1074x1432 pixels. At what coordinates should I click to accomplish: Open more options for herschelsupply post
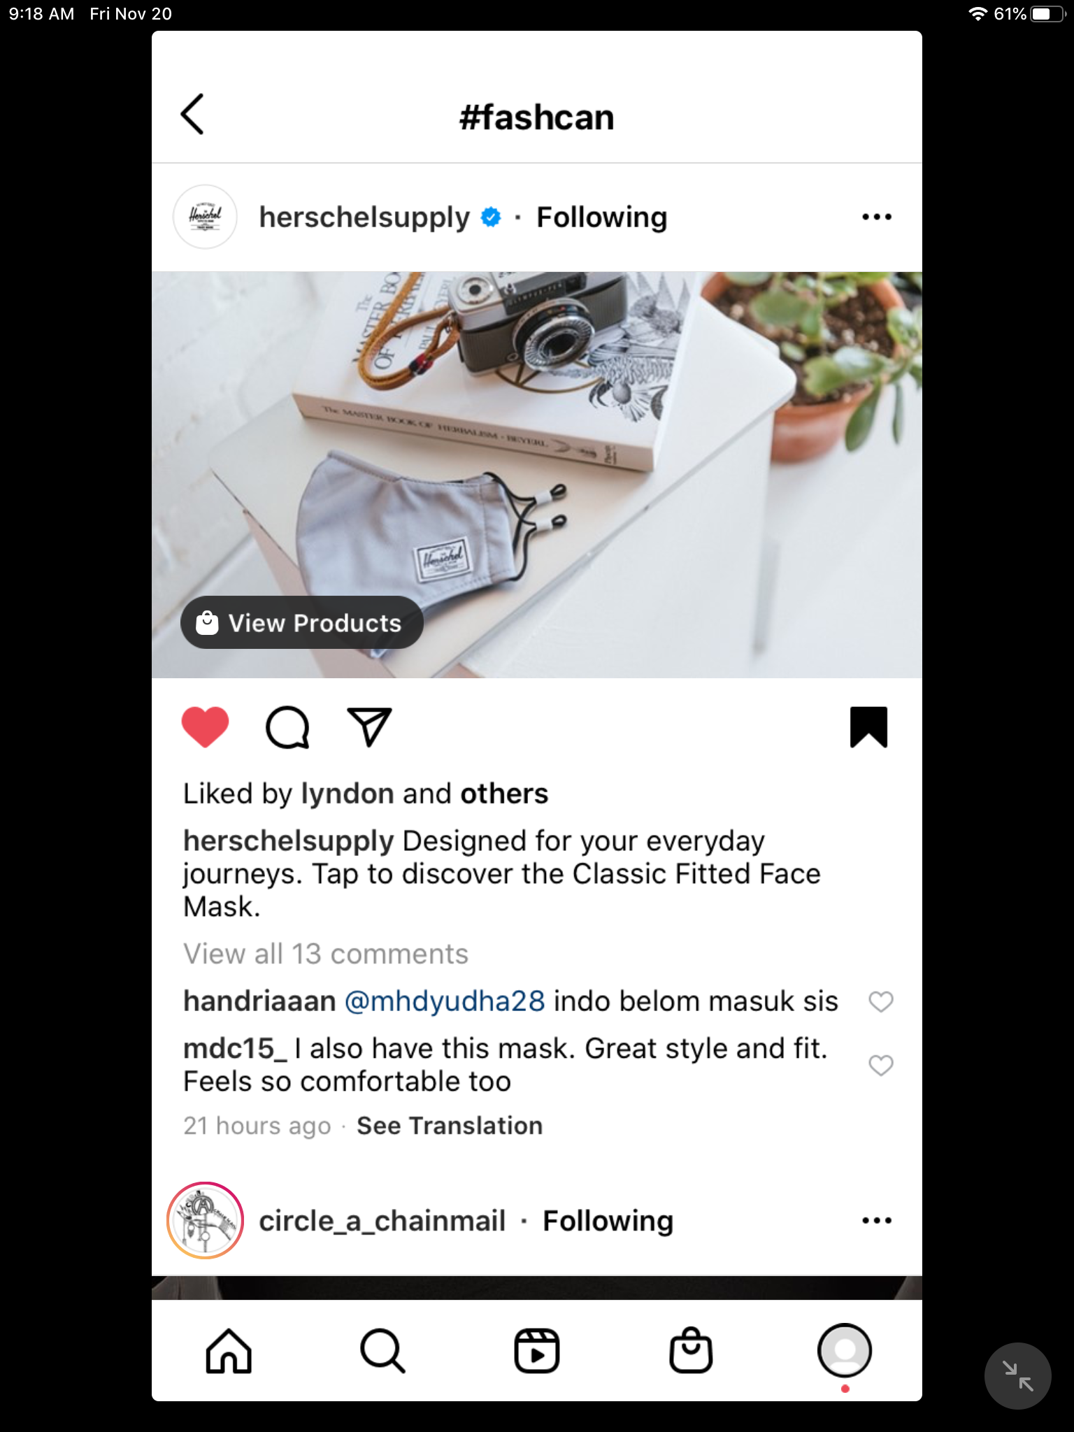click(x=877, y=217)
